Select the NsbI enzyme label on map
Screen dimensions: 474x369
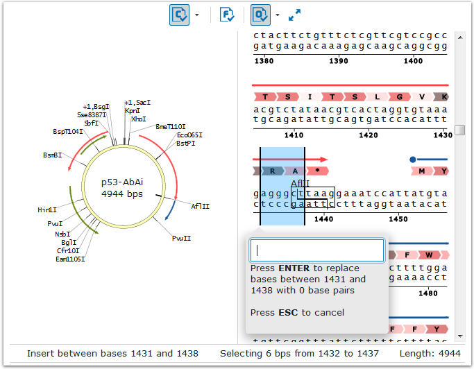tap(62, 234)
